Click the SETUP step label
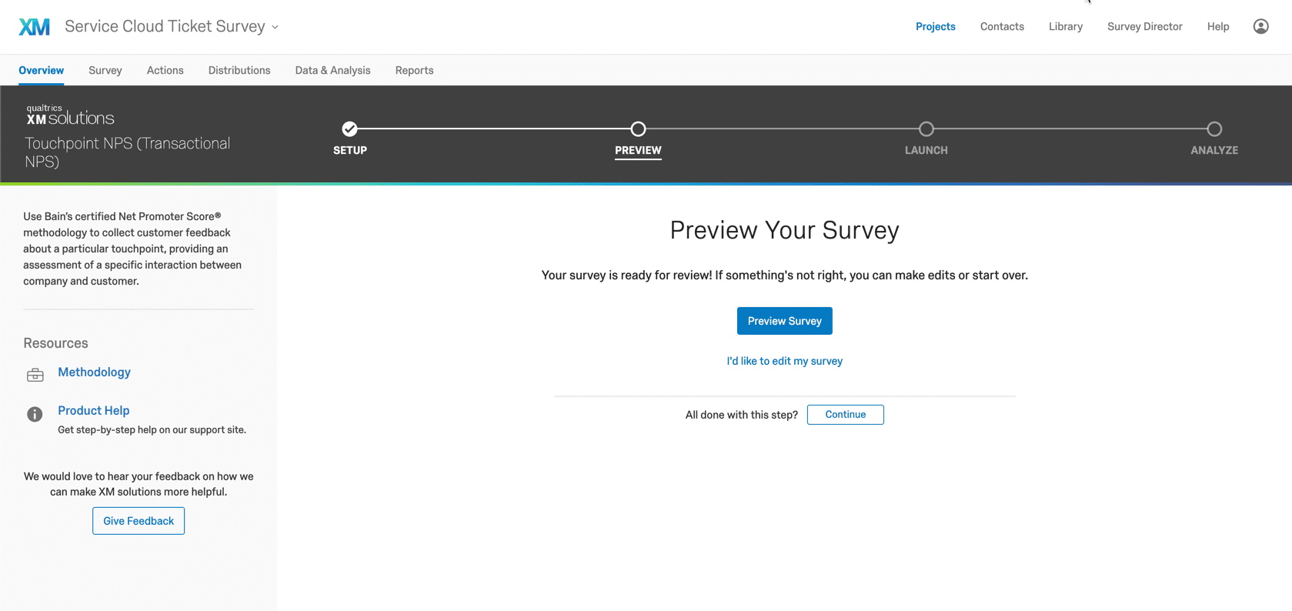 pyautogui.click(x=350, y=150)
